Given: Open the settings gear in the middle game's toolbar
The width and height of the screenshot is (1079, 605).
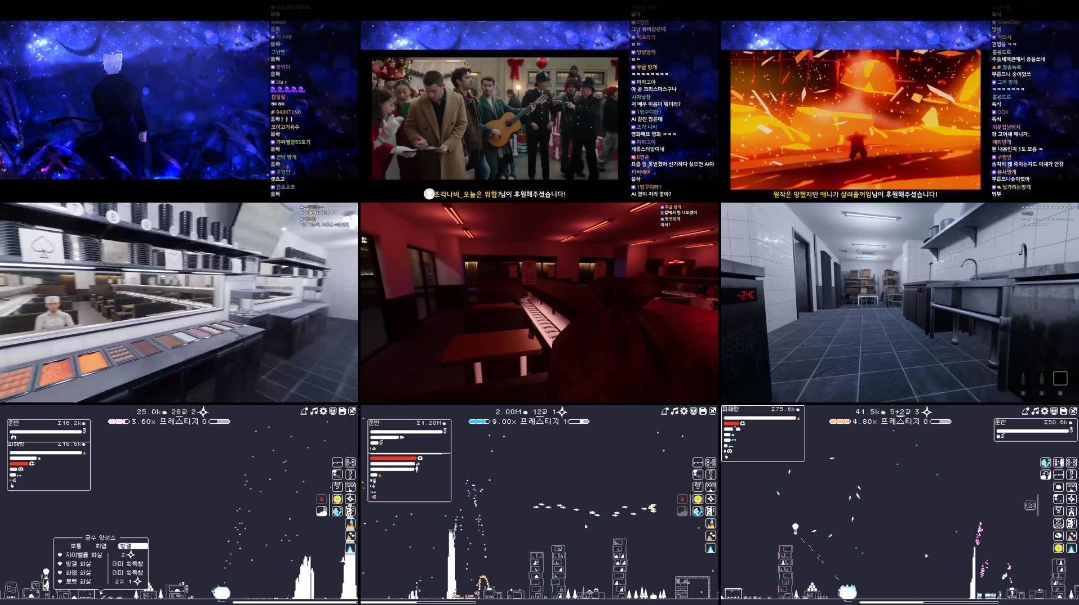Looking at the screenshot, I should click(x=683, y=411).
